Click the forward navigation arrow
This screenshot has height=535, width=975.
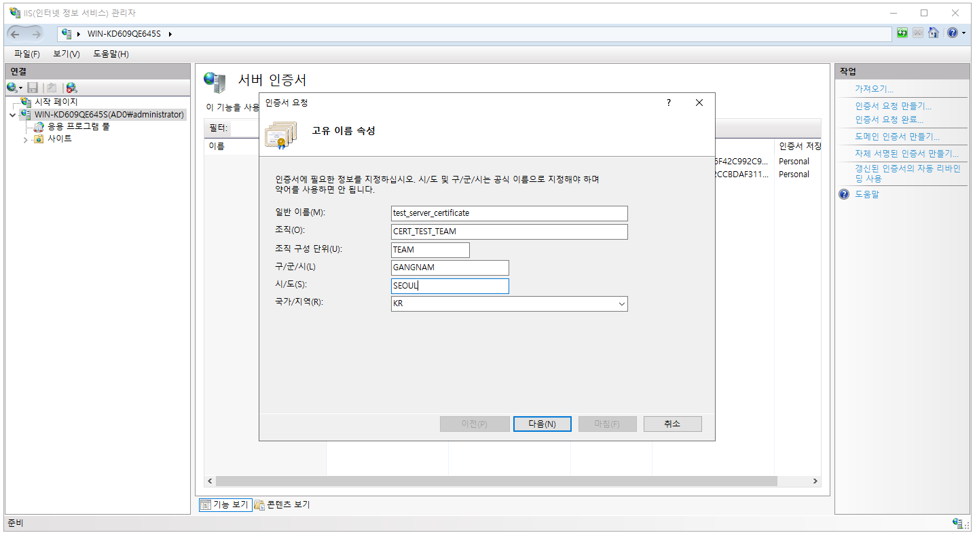(36, 34)
